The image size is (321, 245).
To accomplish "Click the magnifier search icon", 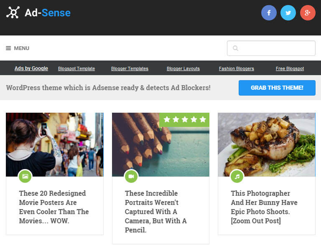I will pos(235,48).
